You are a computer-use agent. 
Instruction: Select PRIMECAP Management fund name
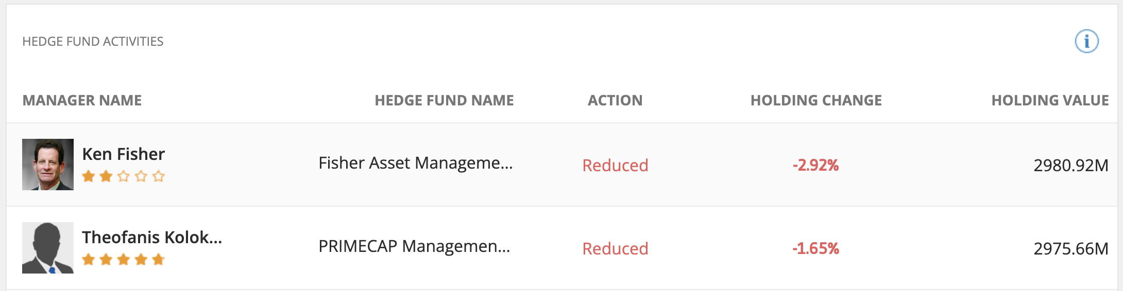(414, 246)
